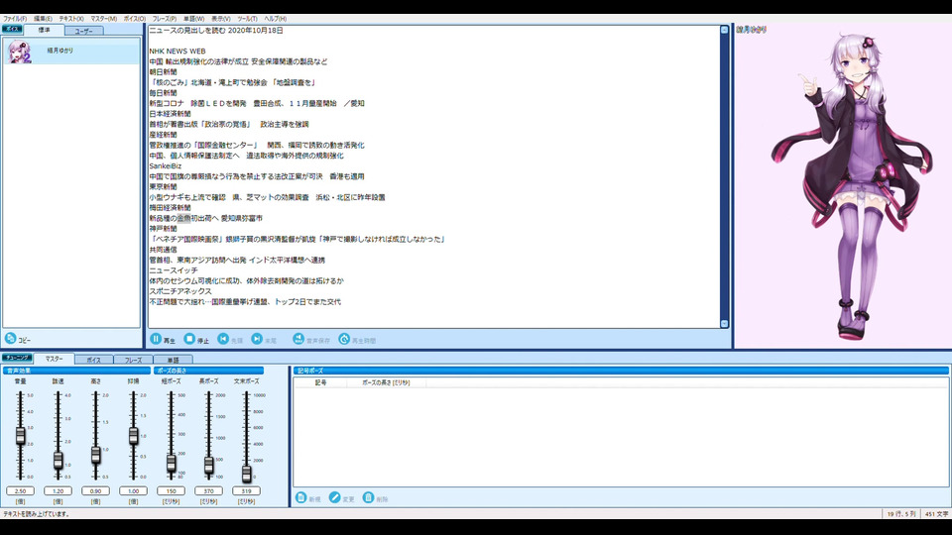Click the 新規 new pause symbol icon
This screenshot has height=535, width=952.
301,497
